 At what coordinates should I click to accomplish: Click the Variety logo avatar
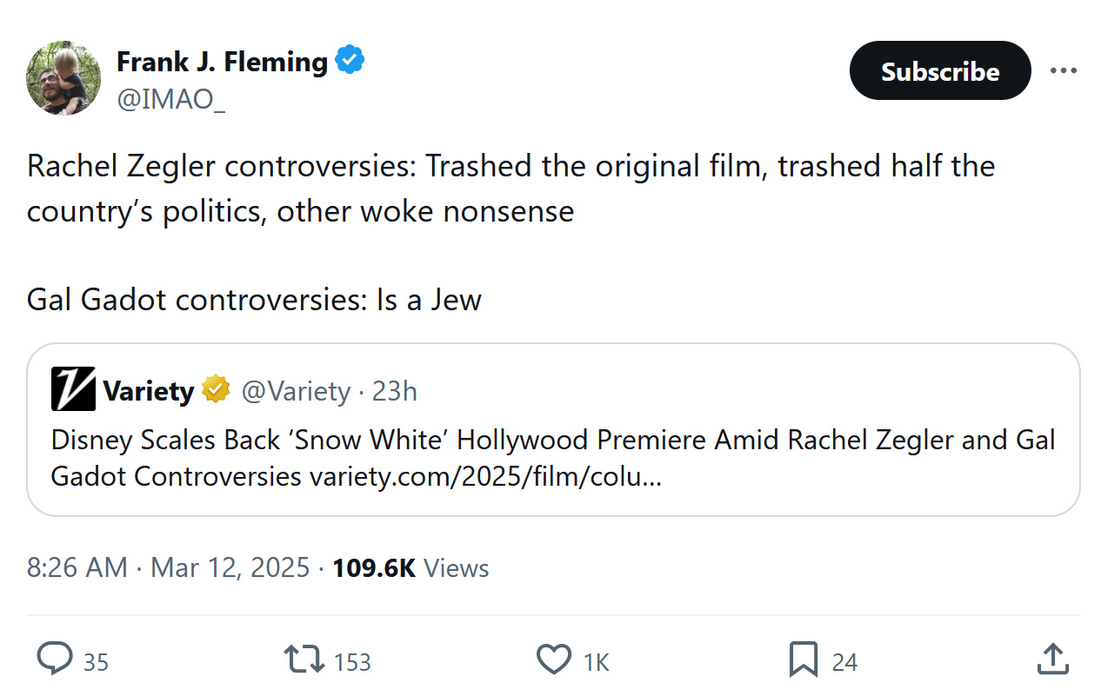73,390
